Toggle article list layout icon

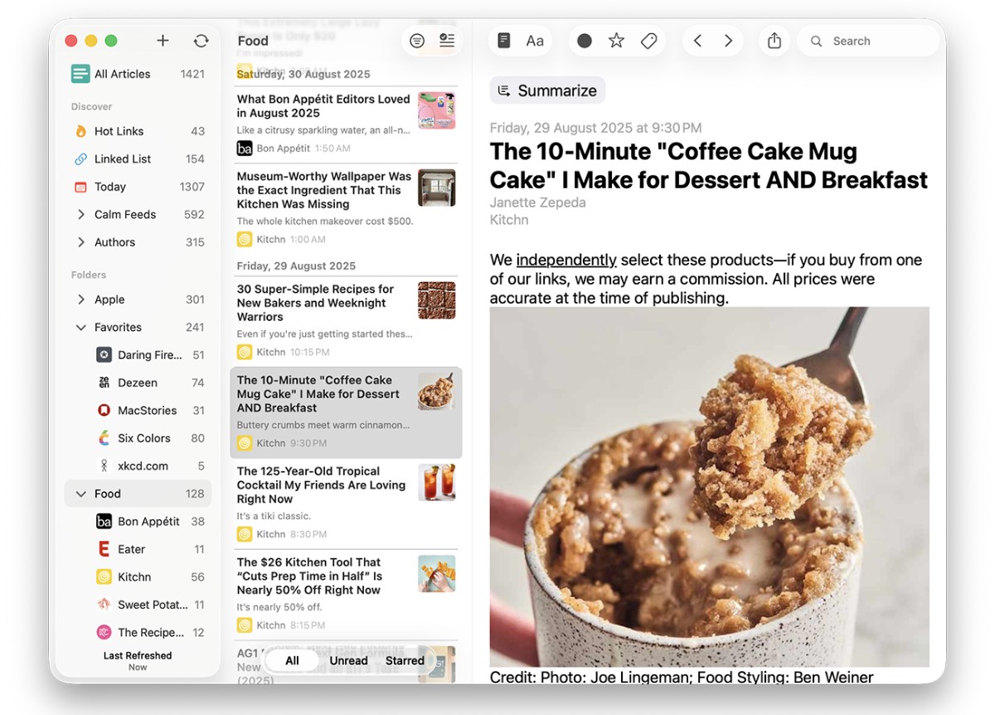[447, 41]
